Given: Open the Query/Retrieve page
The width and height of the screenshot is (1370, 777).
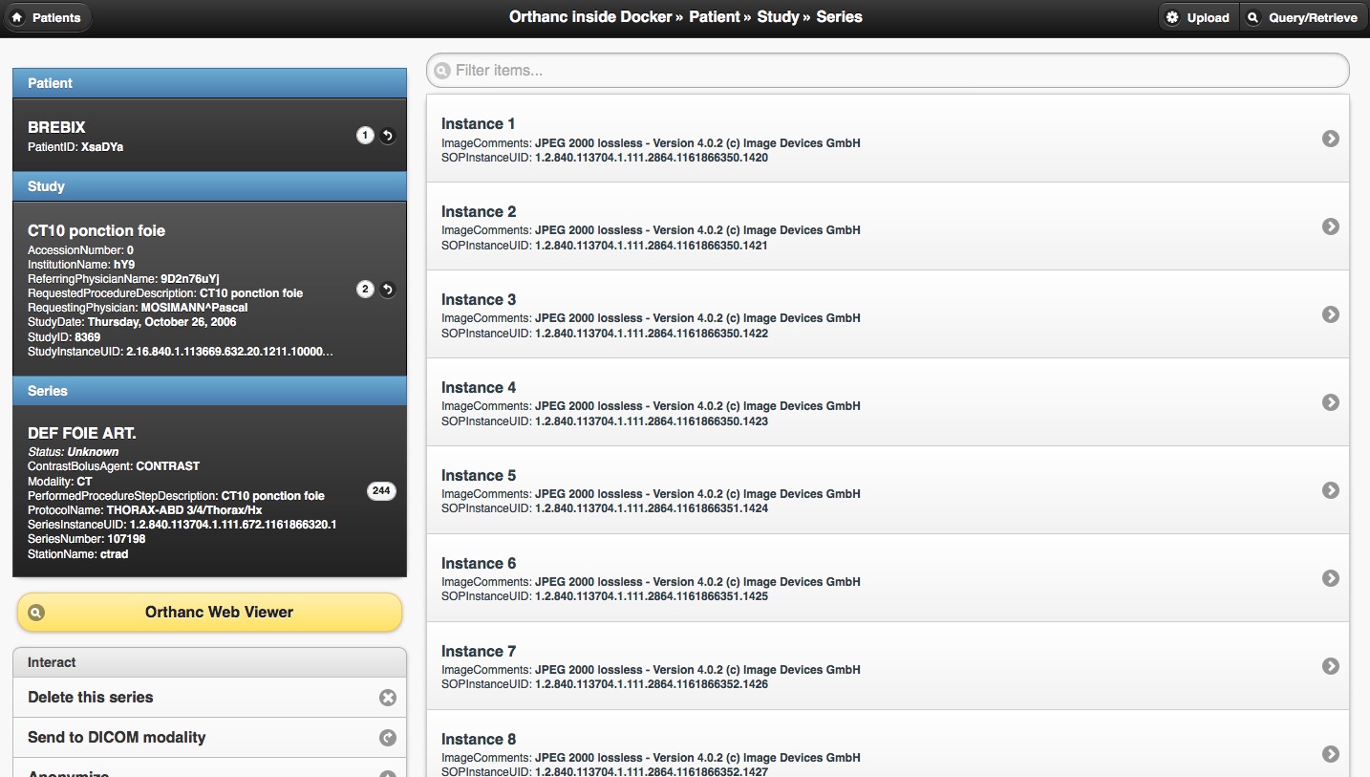Looking at the screenshot, I should 1303,17.
